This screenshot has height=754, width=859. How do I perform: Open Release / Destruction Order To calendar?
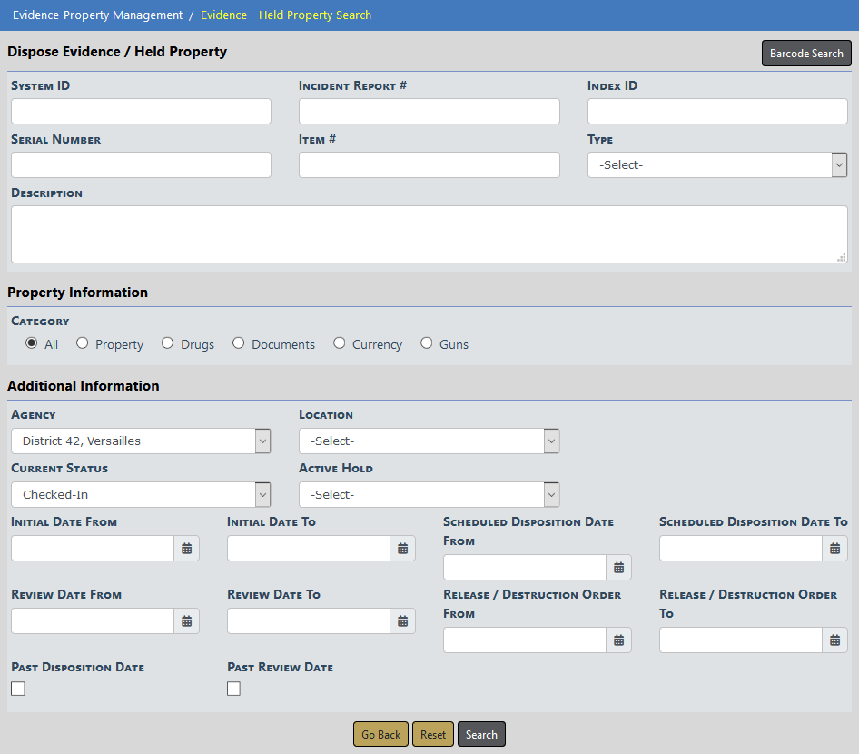[834, 640]
